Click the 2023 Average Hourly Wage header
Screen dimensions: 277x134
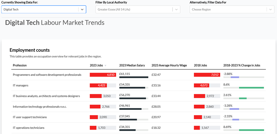pos(169,65)
